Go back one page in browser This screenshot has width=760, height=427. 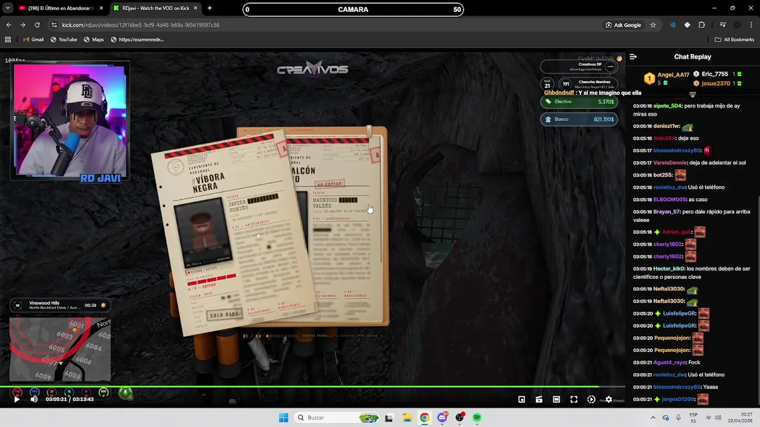tap(8, 25)
